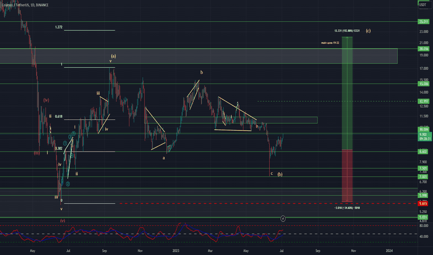Select the 5.998 price level label
Image resolution: width=433 pixels, height=255 pixels.
pyautogui.click(x=423, y=196)
